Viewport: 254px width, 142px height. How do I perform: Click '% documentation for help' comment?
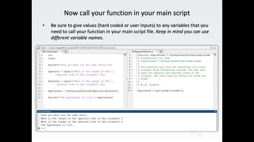[x=154, y=58]
